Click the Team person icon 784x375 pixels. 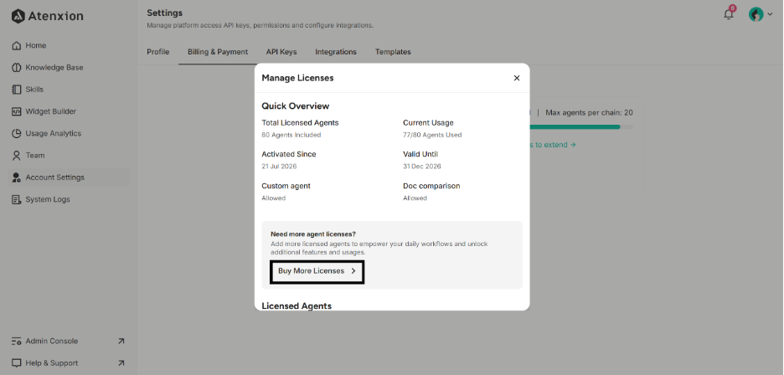click(x=16, y=156)
